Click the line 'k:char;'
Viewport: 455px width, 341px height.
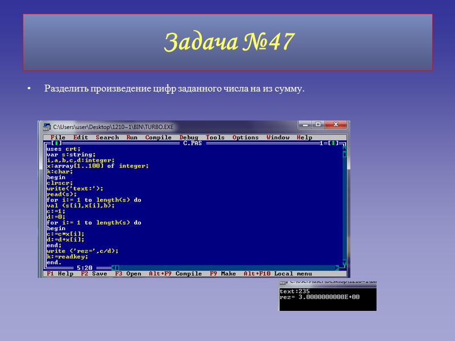60,172
